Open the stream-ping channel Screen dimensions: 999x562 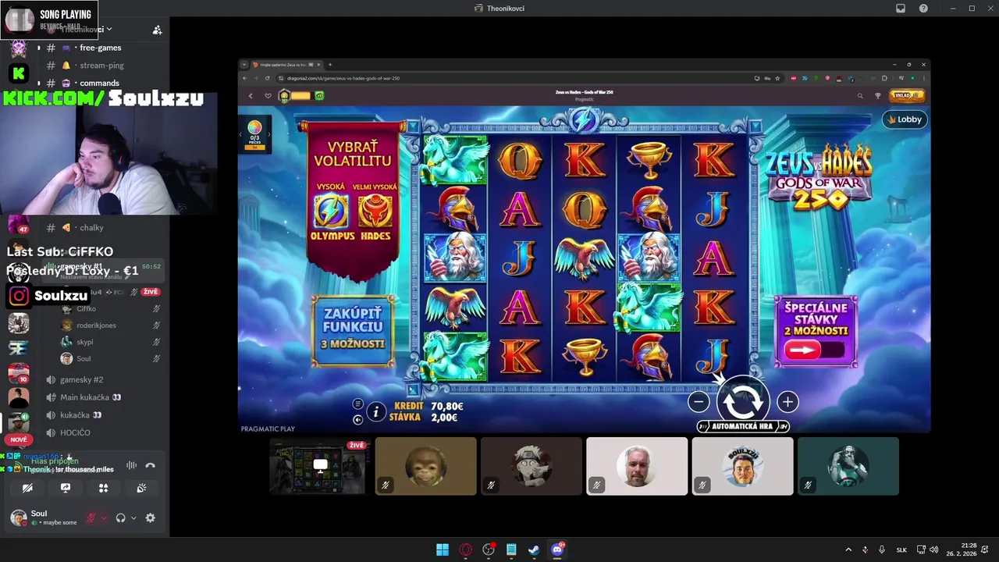100,66
